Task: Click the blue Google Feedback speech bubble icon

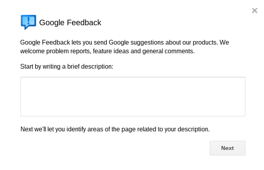Action: (x=28, y=22)
